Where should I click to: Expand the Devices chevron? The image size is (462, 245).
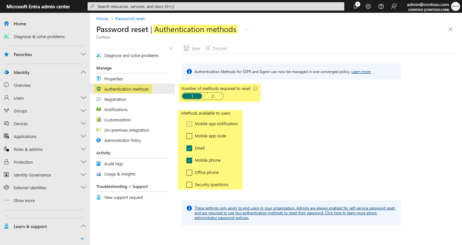click(83, 123)
